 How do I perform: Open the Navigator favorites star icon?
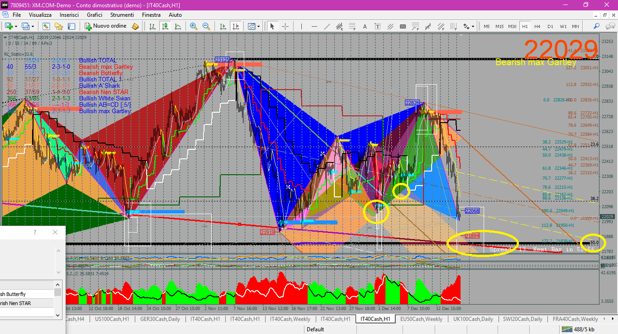point(59,26)
